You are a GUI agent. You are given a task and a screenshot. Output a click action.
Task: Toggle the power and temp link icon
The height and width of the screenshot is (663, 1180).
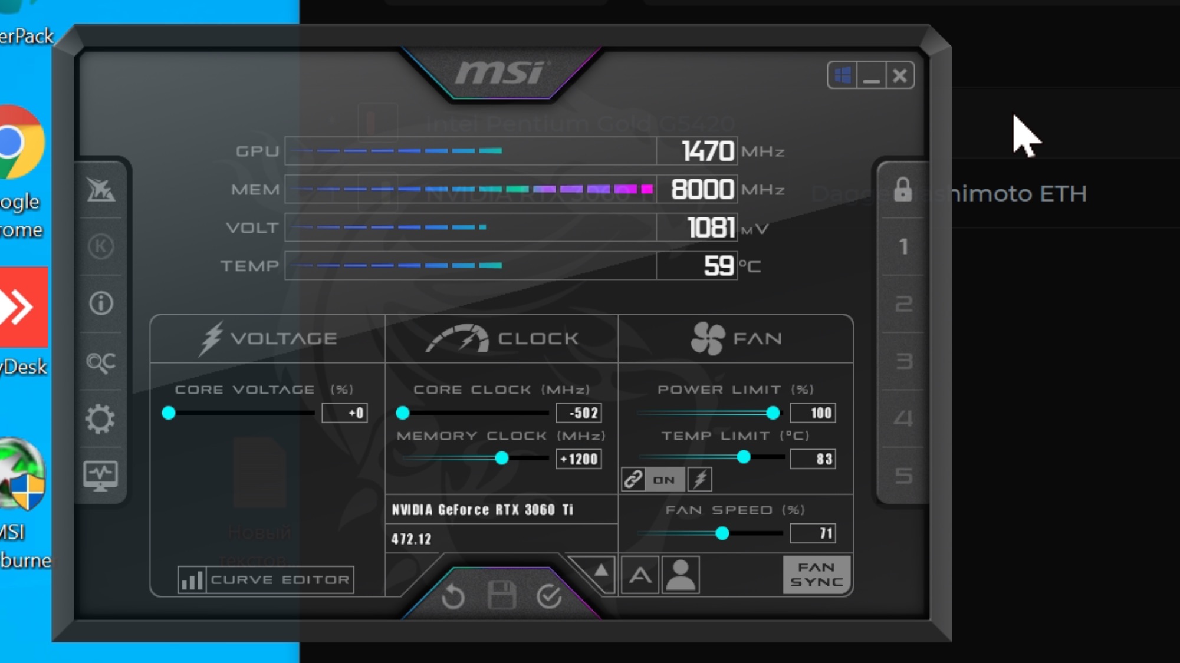[x=633, y=479]
